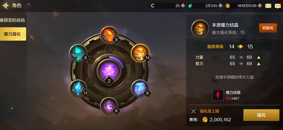Select the teal green crystal, level 8
283x130 pixels.
pos(78,53)
